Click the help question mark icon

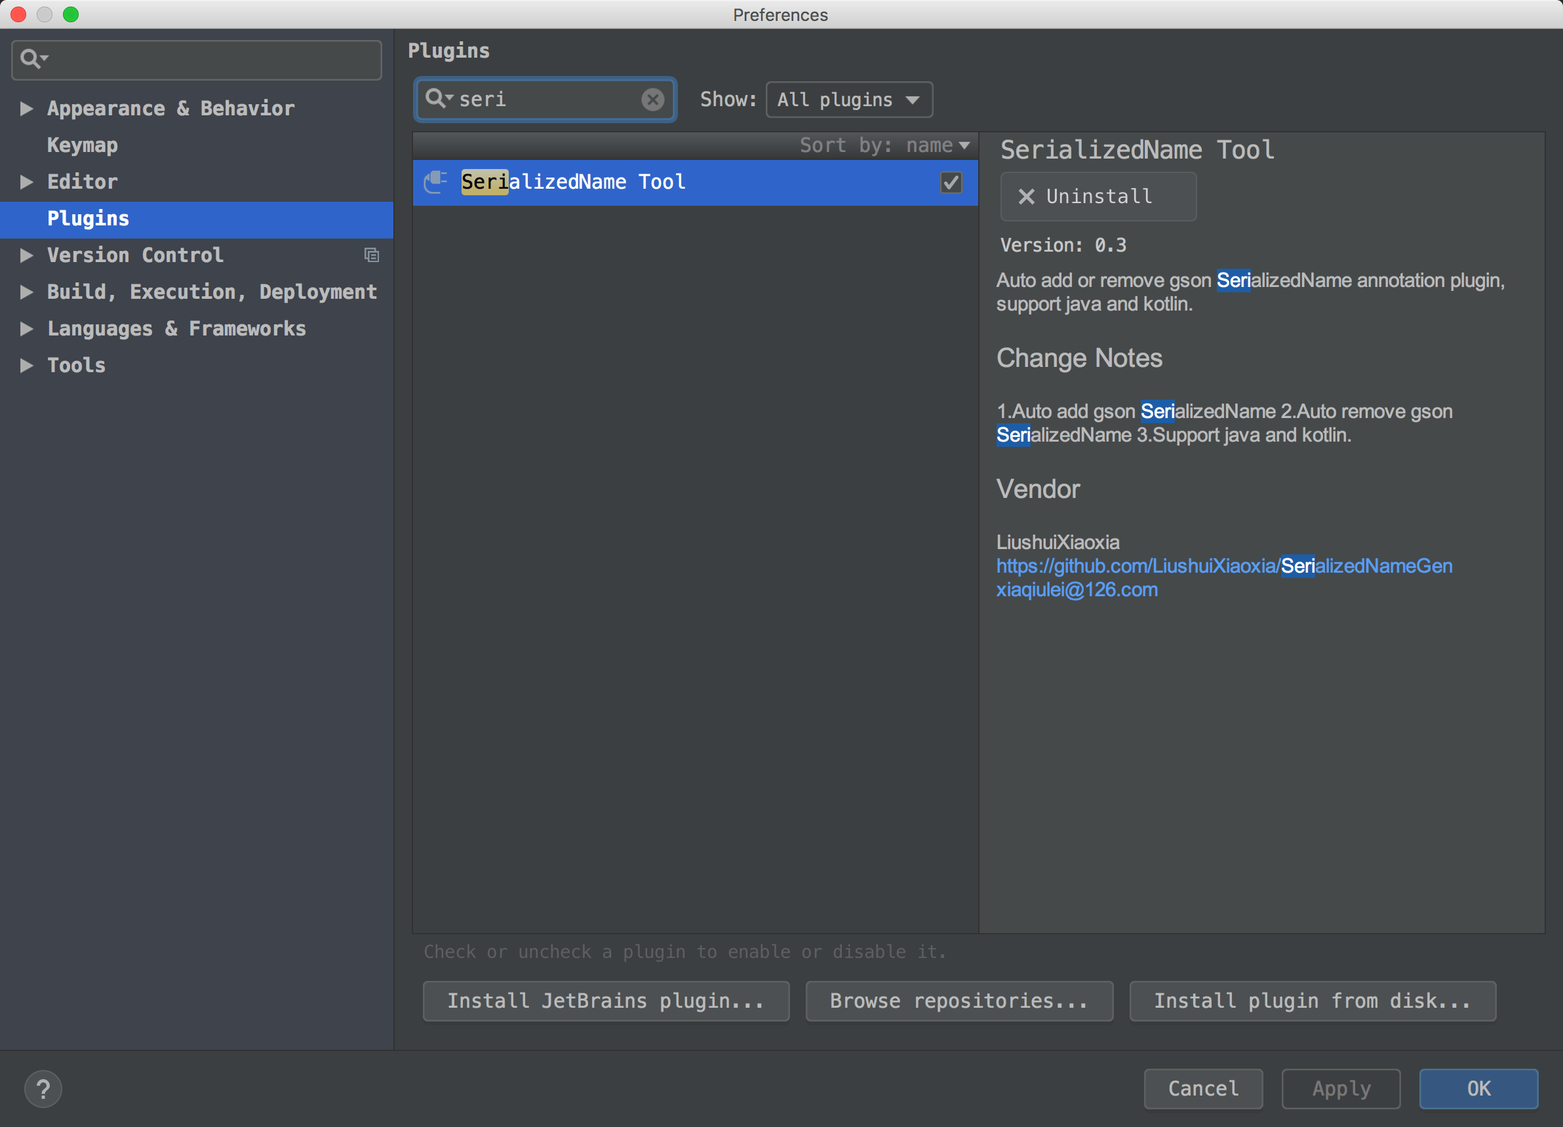pos(43,1089)
